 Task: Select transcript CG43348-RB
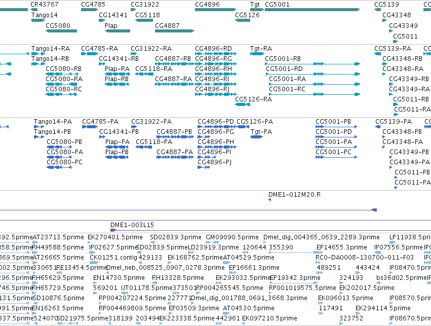coord(403,59)
